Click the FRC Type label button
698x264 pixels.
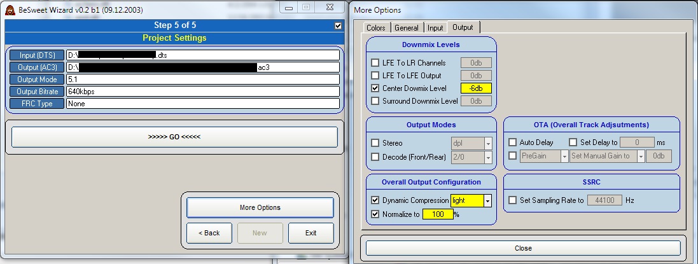pyautogui.click(x=38, y=103)
